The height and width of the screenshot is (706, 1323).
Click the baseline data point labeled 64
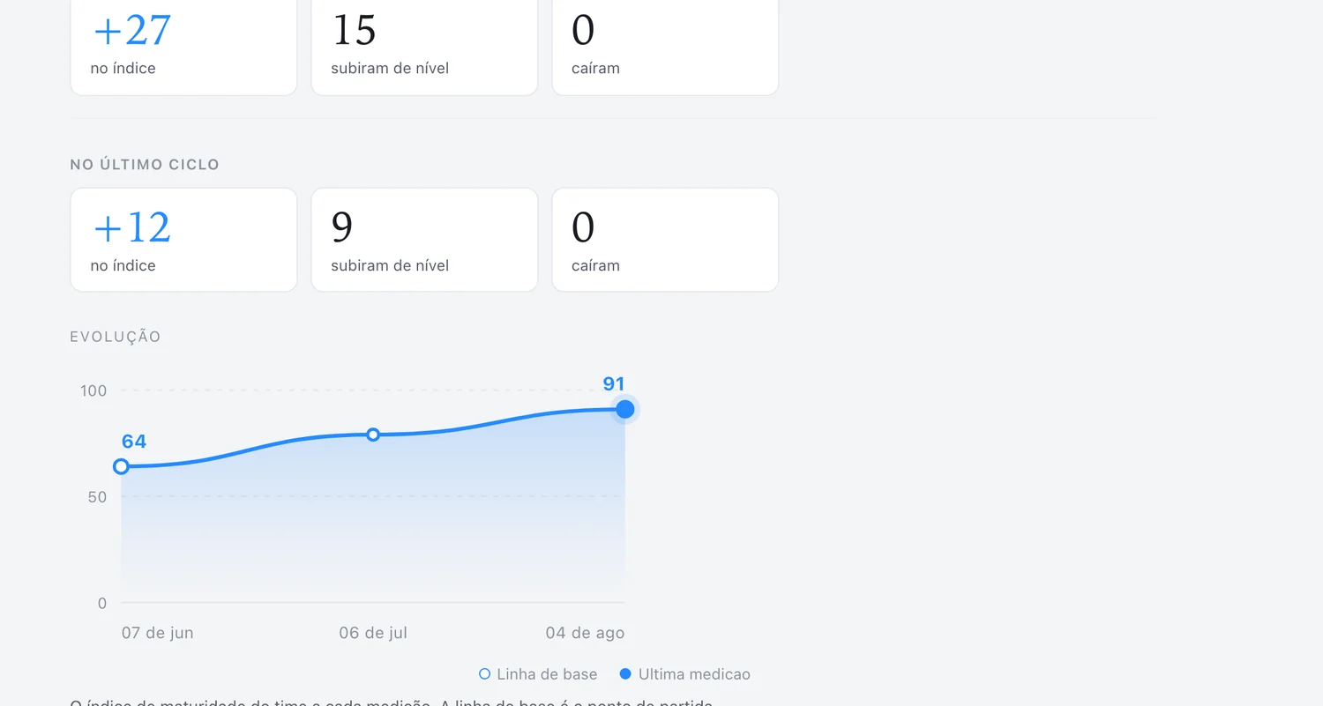[x=122, y=466]
